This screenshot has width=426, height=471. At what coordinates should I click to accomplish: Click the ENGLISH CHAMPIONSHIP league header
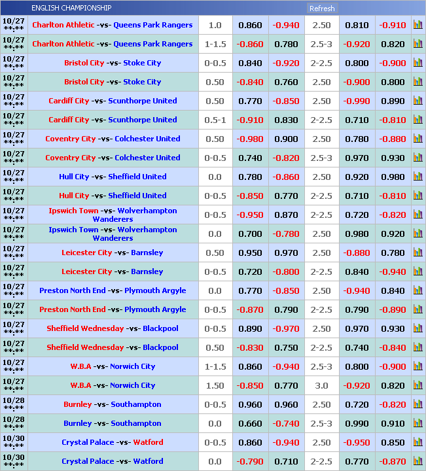click(71, 8)
